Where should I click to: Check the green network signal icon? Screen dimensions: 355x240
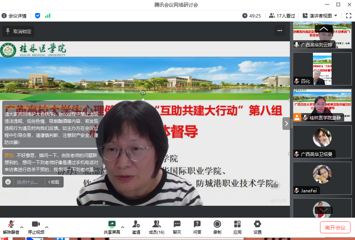point(48,16)
